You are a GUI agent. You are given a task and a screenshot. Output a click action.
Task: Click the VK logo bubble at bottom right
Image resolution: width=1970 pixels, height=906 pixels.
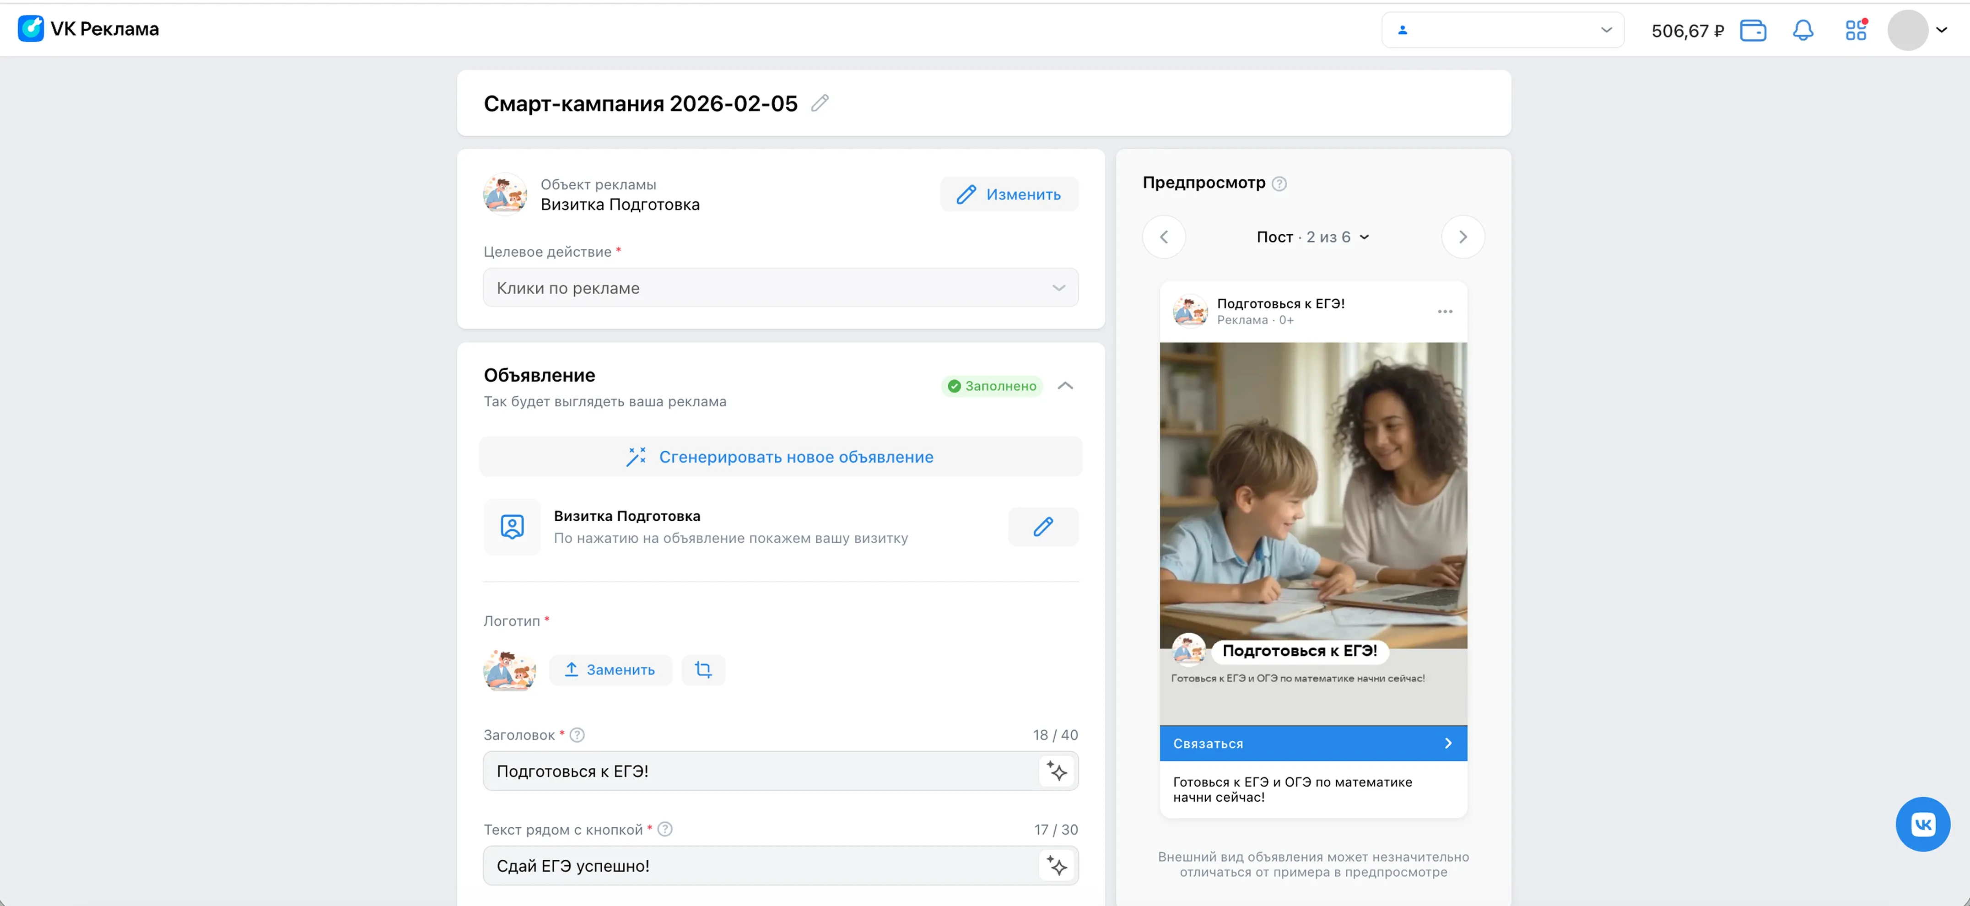point(1924,824)
